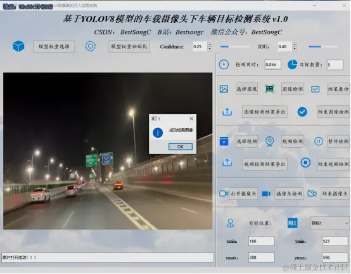Click the webcam icon beside 视频检测
Image resolution: width=351 pixels, height=274 pixels.
coord(269,141)
